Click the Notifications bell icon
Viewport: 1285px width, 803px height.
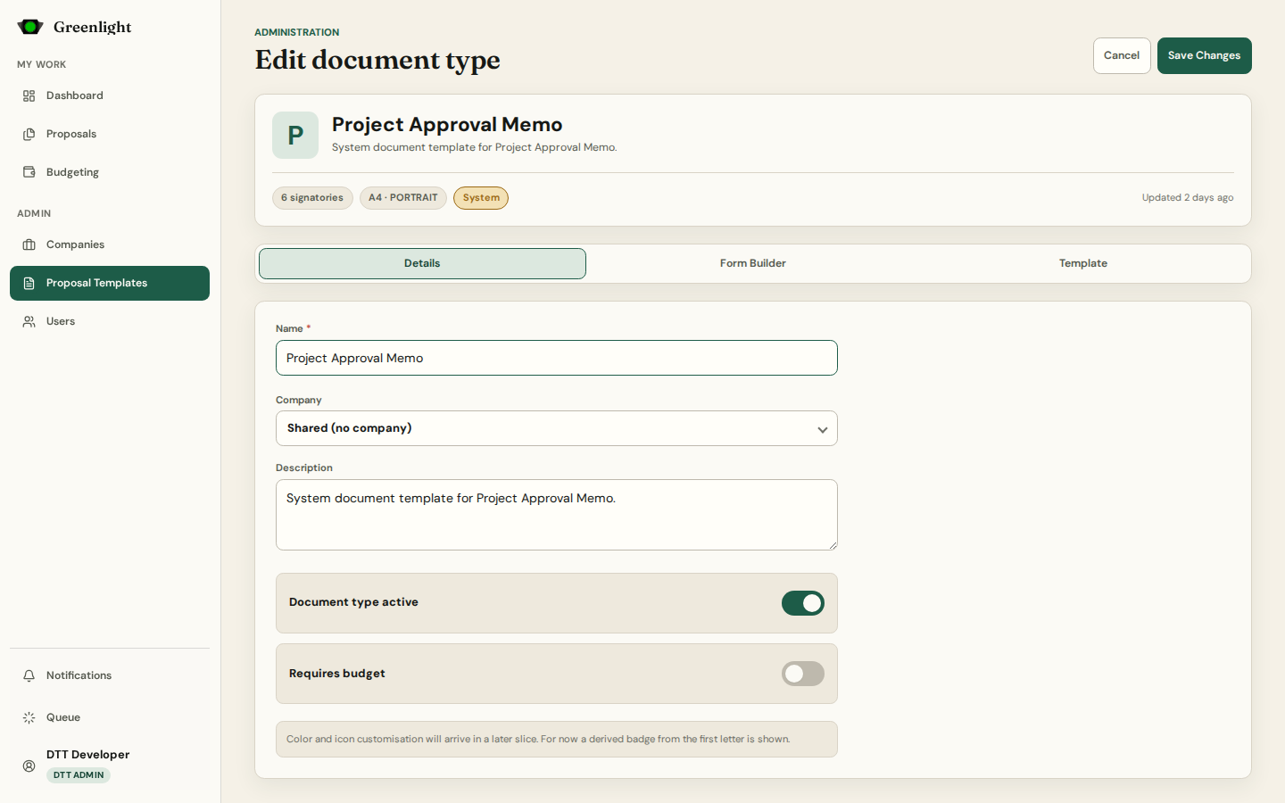click(29, 675)
